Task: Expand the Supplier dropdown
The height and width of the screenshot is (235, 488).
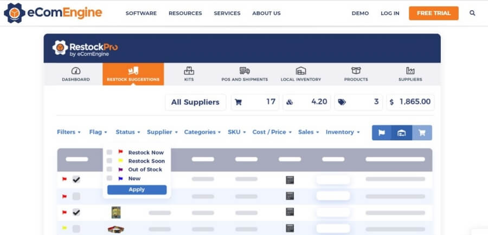Action: (162, 132)
